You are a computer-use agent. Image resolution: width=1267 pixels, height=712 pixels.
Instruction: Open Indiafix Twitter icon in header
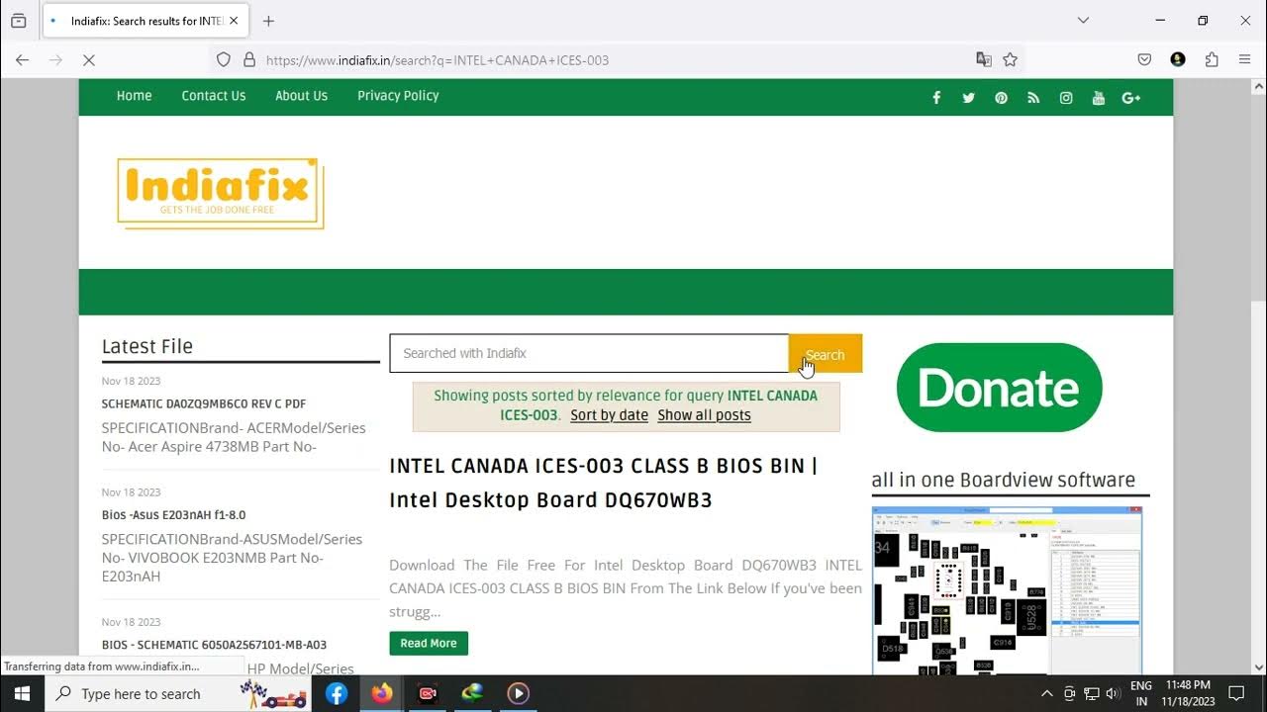[x=968, y=97]
